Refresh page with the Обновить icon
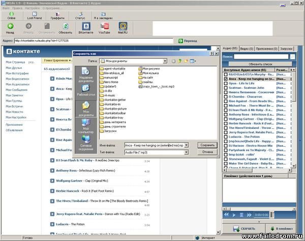The height and width of the screenshot is (241, 305). pos(66,28)
